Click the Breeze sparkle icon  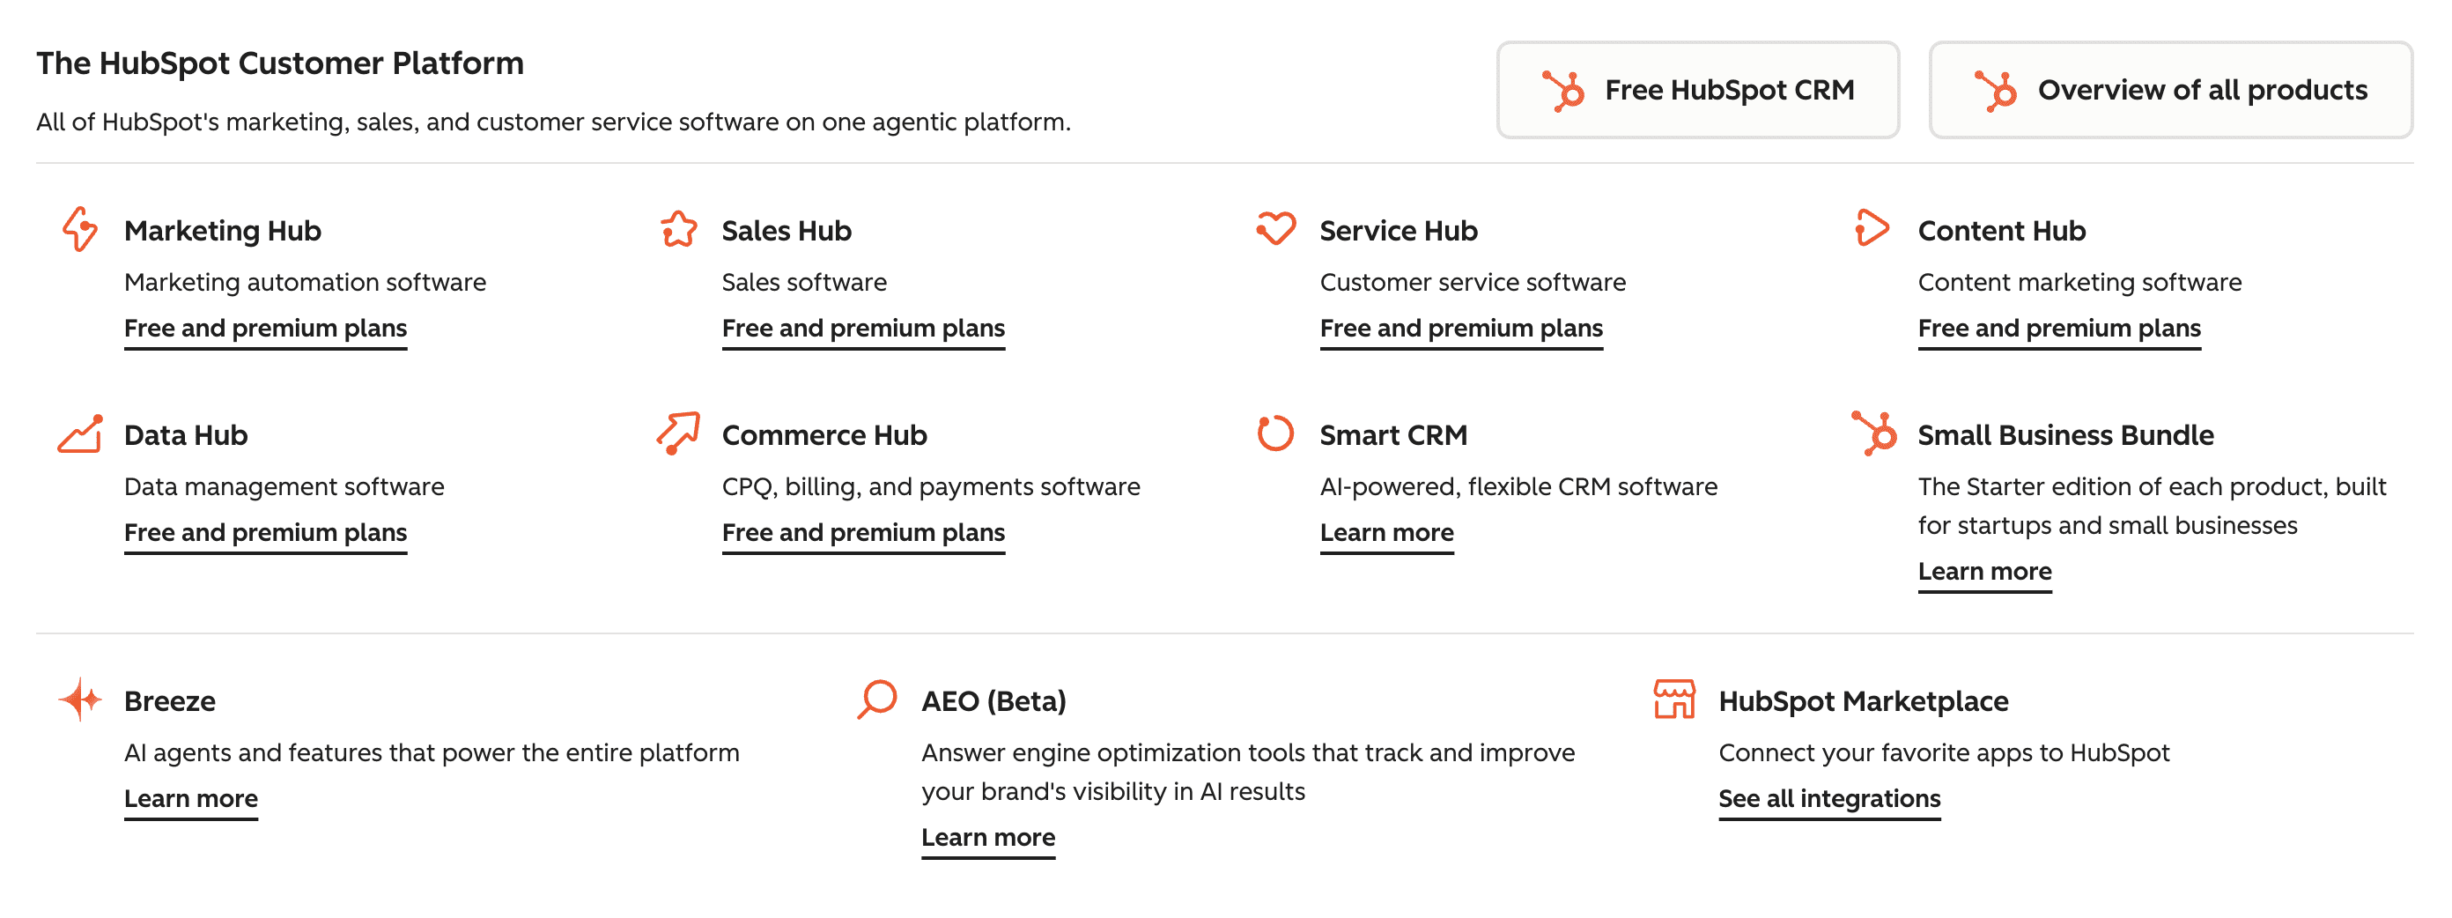(80, 700)
